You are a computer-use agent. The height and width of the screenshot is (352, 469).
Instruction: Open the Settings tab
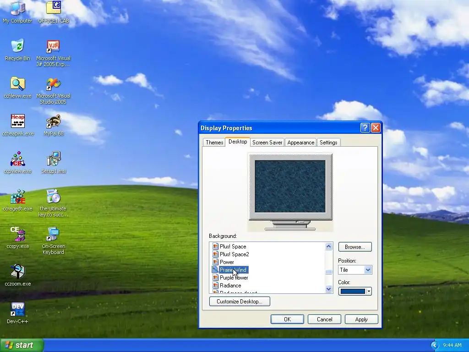click(x=328, y=143)
